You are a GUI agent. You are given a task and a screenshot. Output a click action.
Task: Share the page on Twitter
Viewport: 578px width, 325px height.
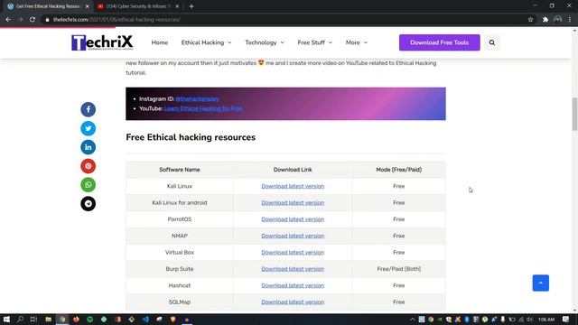tap(89, 128)
